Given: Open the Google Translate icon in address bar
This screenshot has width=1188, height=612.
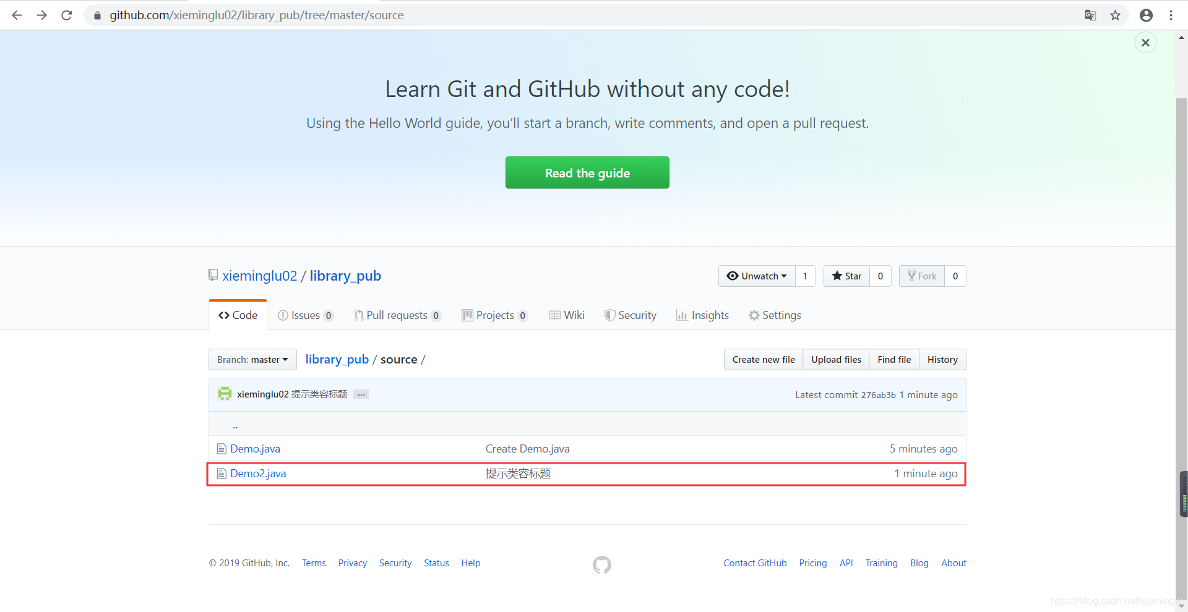Looking at the screenshot, I should pos(1090,15).
